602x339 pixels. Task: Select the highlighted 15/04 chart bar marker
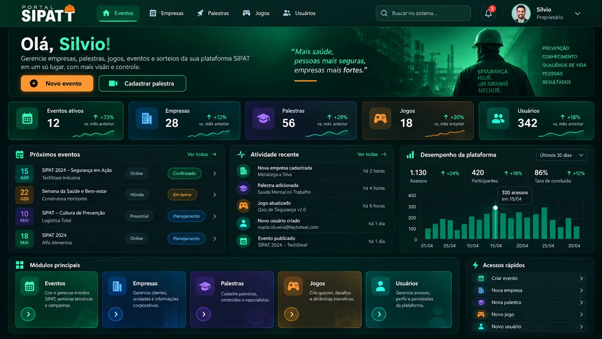point(495,208)
